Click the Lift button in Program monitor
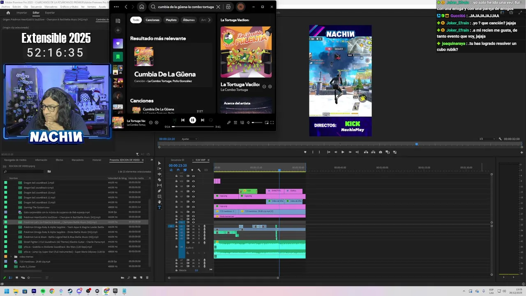Screen dimensions: 526x296 [366, 152]
